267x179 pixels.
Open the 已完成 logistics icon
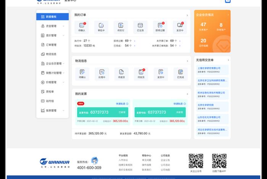point(180,72)
